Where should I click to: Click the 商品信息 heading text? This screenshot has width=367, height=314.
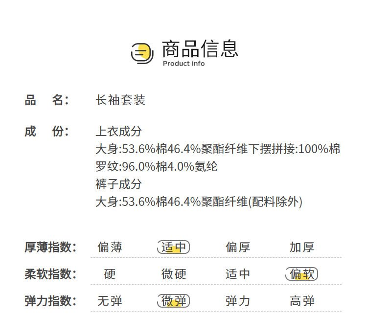(200, 48)
